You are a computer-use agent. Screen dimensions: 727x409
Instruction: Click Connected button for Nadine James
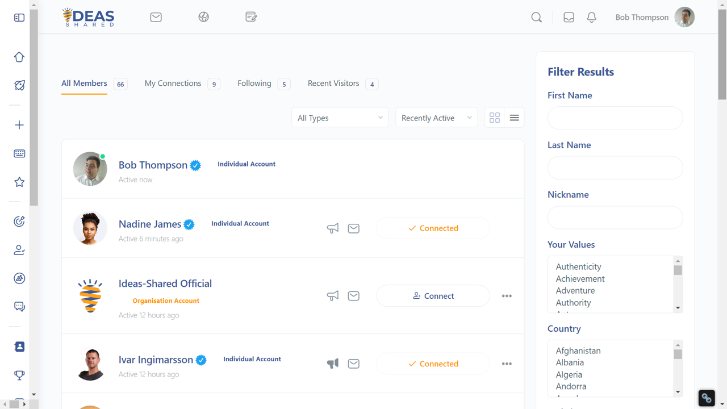tap(433, 228)
